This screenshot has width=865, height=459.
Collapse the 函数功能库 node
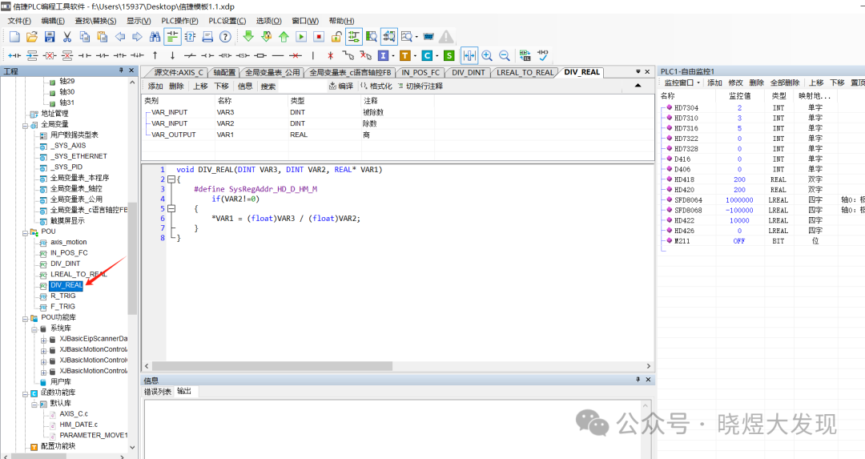[x=26, y=393]
